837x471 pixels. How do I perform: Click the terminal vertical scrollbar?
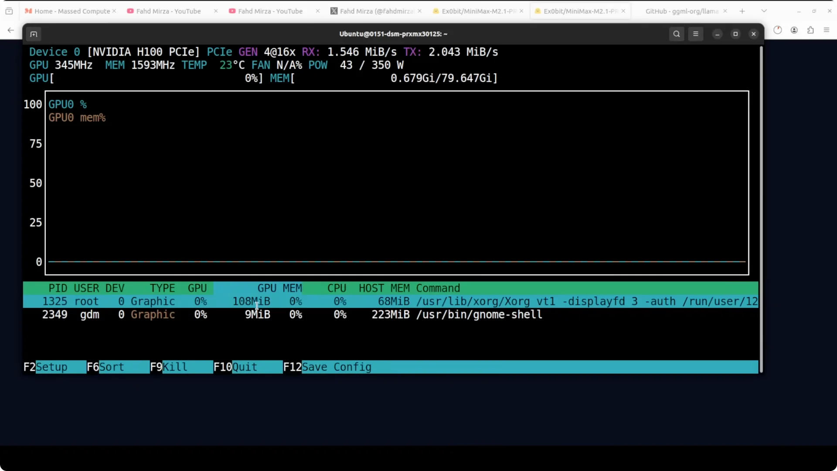point(761,209)
